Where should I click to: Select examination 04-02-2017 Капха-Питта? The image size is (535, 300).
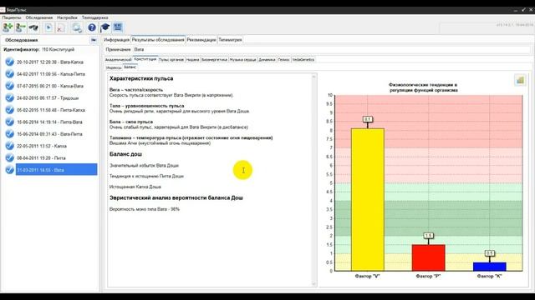51,74
